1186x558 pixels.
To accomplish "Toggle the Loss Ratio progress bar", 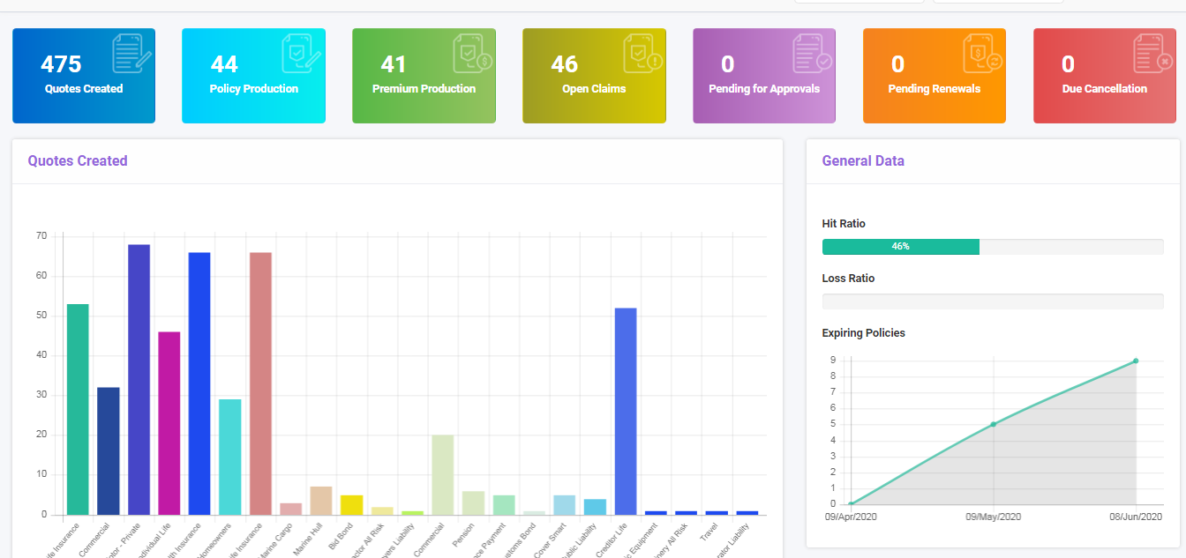I will coord(993,301).
